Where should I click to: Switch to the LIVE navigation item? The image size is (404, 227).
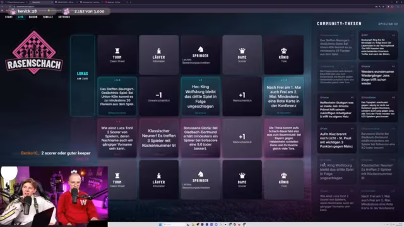click(21, 17)
